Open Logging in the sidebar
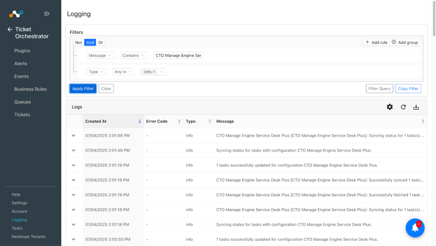This screenshot has height=246, width=436. (19, 220)
